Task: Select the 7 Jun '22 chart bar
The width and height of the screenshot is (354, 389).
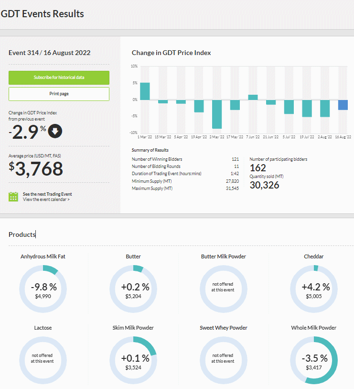Action: pos(253,97)
